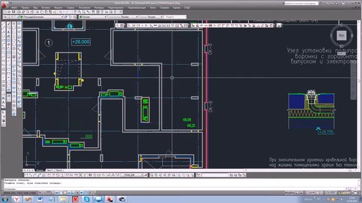This screenshot has width=362, height=203.
Task: Toggle Ortho mode in the status bar
Action: click(x=53, y=192)
